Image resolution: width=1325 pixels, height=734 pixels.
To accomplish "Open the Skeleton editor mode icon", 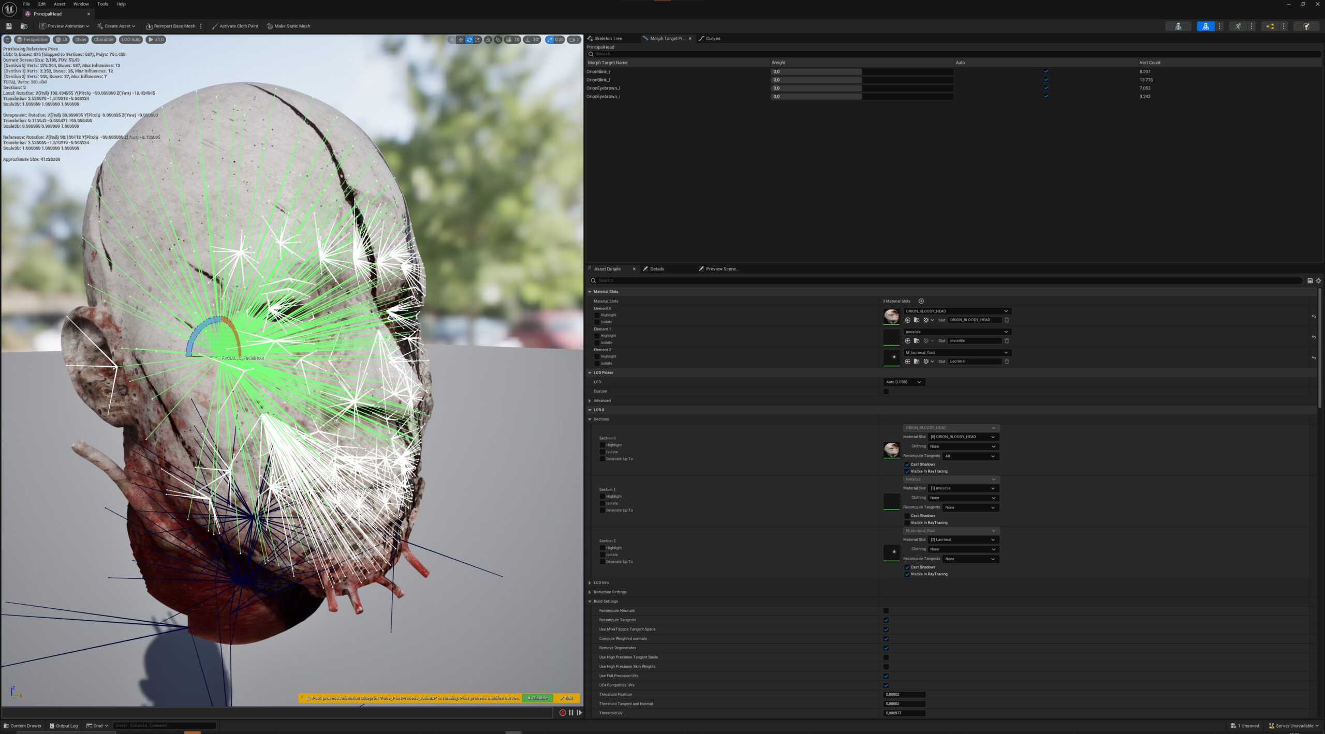I will click(1178, 26).
